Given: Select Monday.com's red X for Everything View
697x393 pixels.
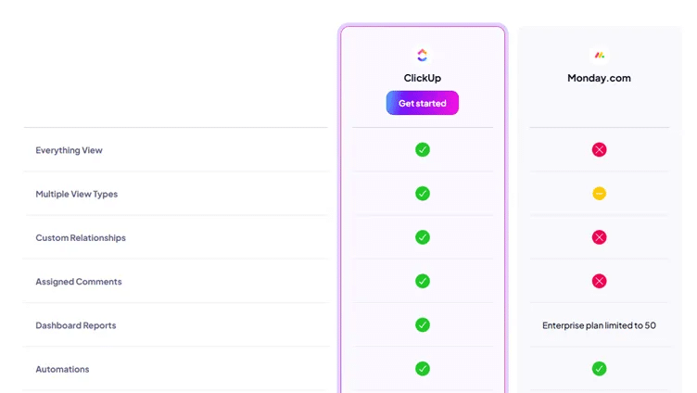Looking at the screenshot, I should (x=599, y=150).
